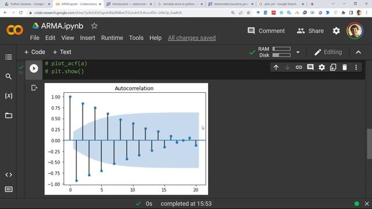Switch to the Introduction statsmodels browser tab
The width and height of the screenshot is (372, 209).
pos(128,4)
